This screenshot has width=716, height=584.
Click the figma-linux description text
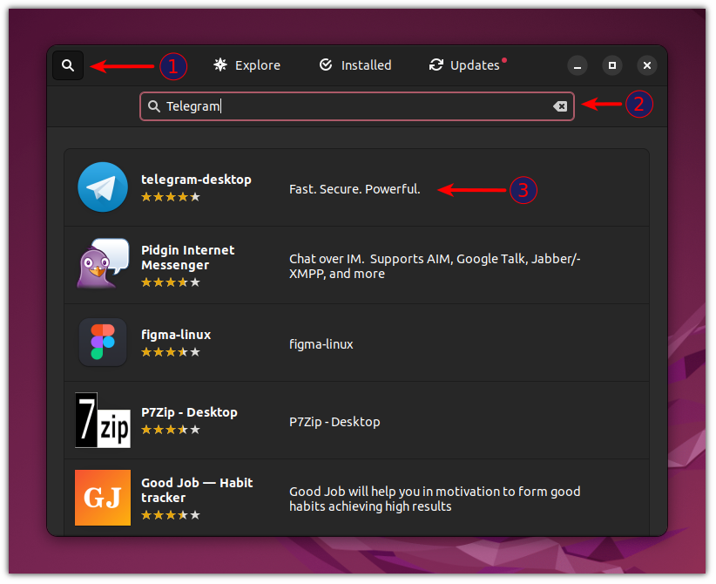point(321,344)
